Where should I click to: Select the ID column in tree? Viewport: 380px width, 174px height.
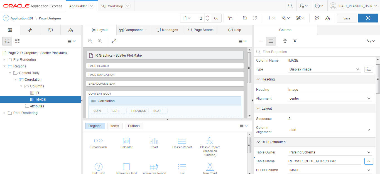[37, 93]
